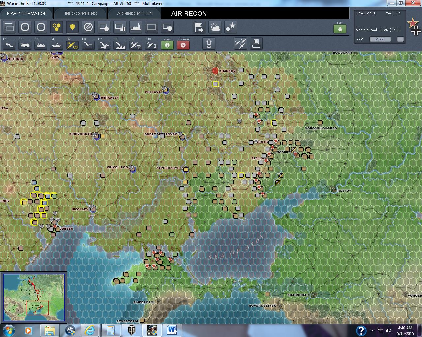Viewport: 422px width, 337px height.
Task: Select the zoom out magnifier tool
Action: pyautogui.click(x=41, y=27)
